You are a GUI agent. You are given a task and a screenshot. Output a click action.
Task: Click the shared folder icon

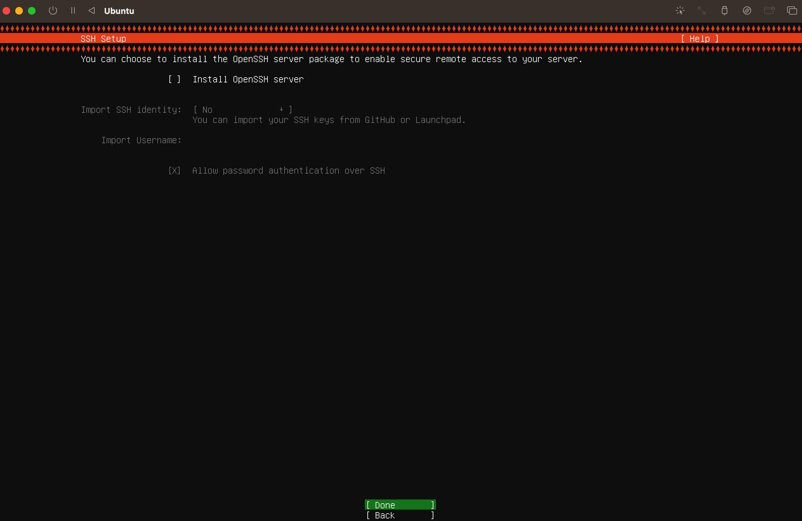[x=769, y=11]
